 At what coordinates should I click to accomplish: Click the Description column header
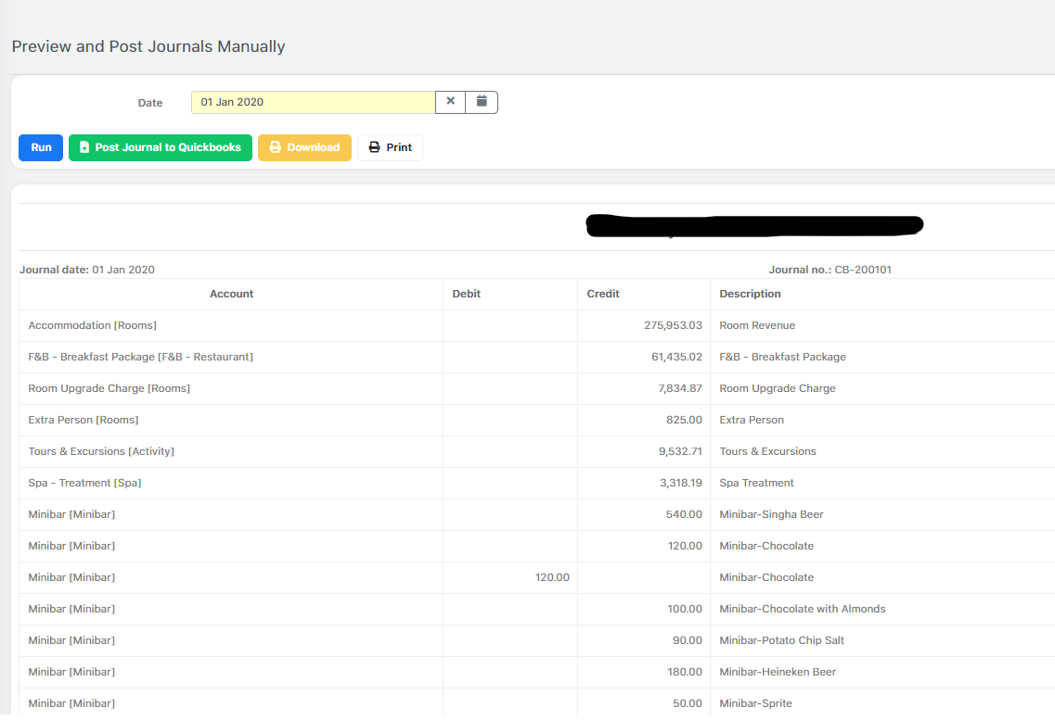(750, 294)
